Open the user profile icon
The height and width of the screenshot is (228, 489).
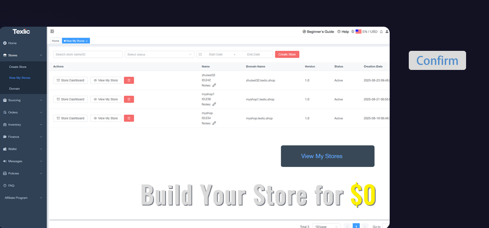click(387, 32)
